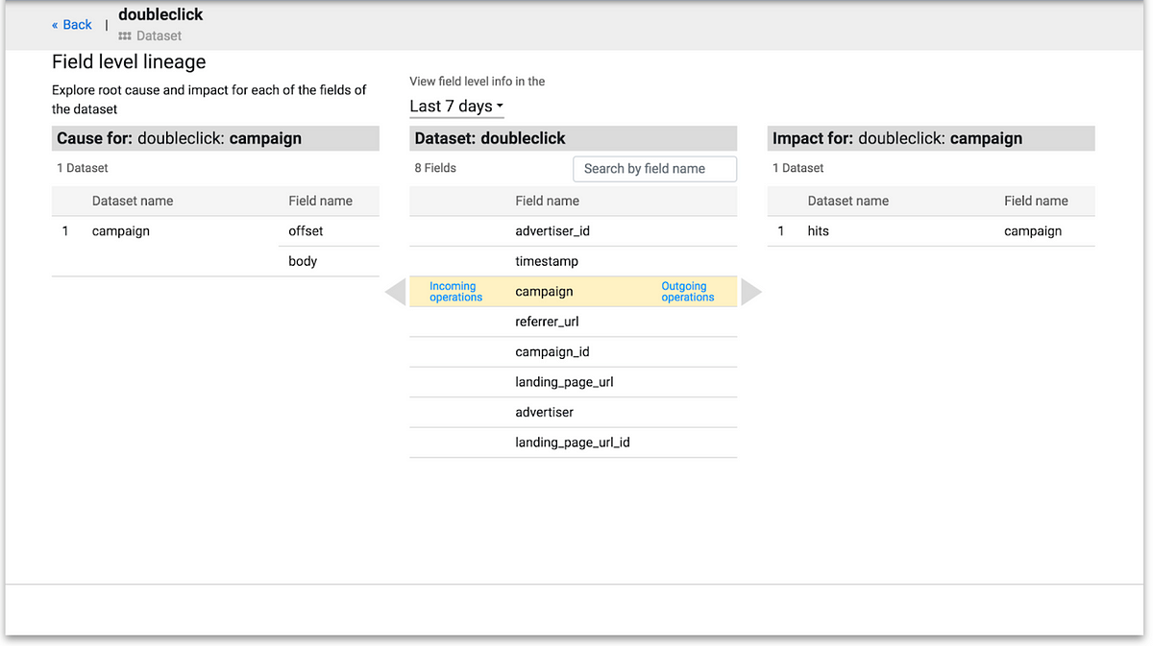This screenshot has height=646, width=1153.
Task: Select the referrer_url field row
Action: (573, 322)
